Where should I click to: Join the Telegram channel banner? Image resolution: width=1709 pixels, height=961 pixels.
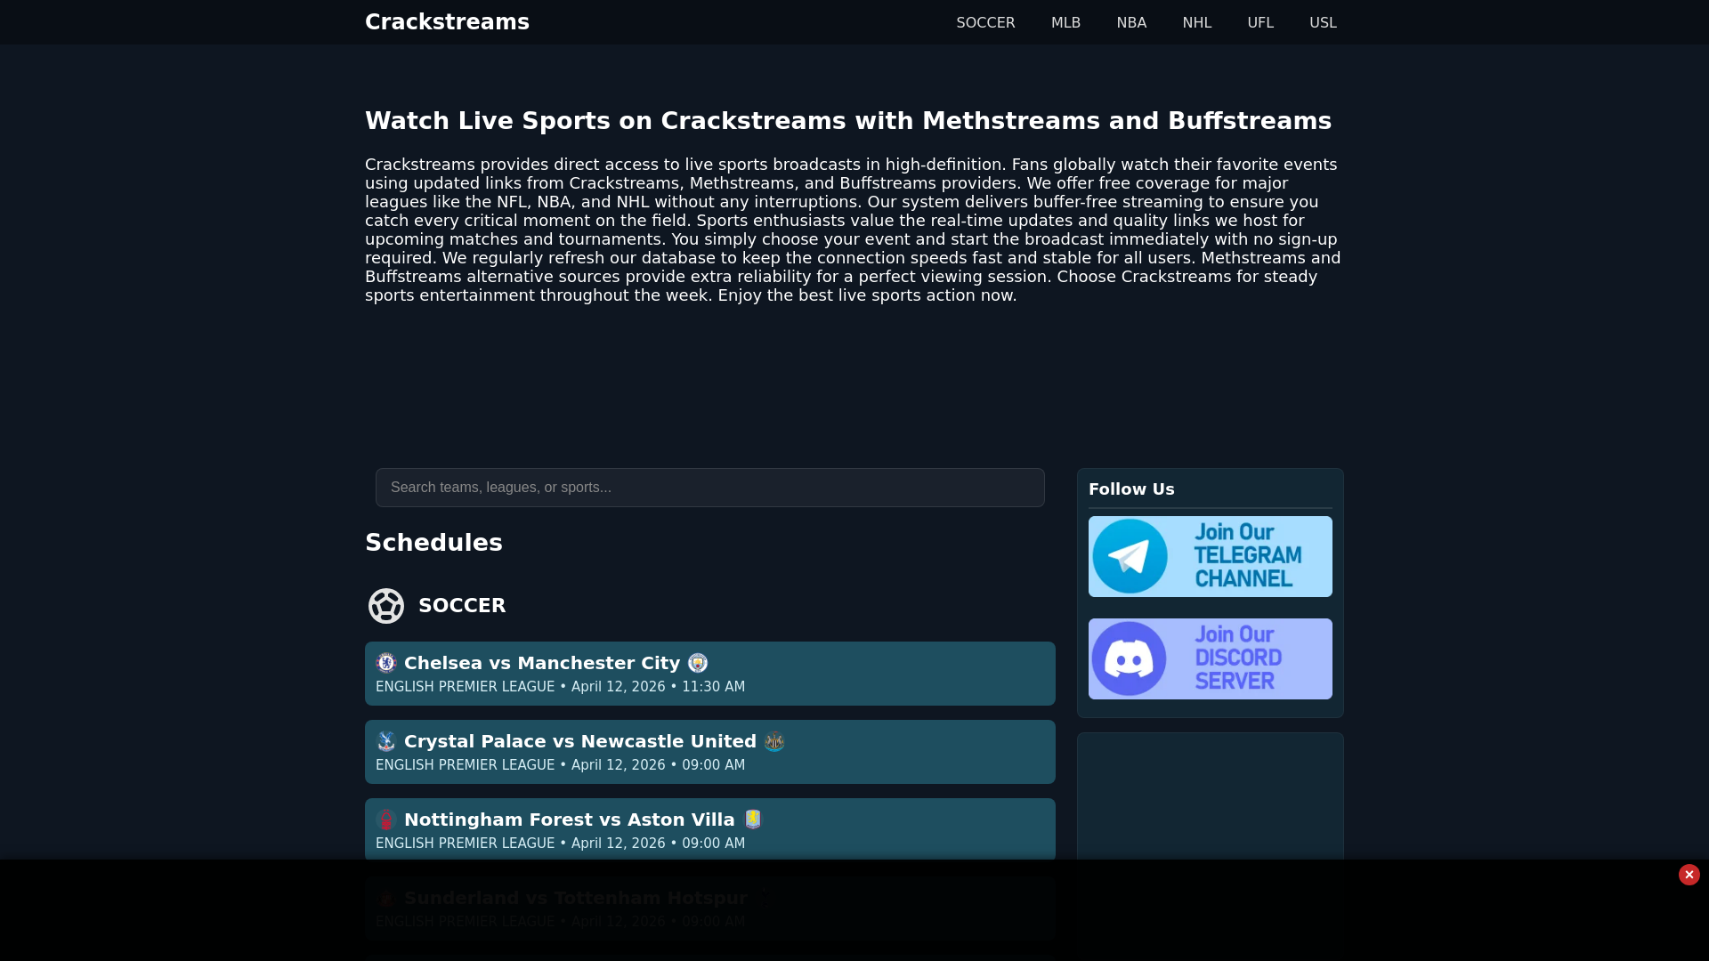point(1211,556)
